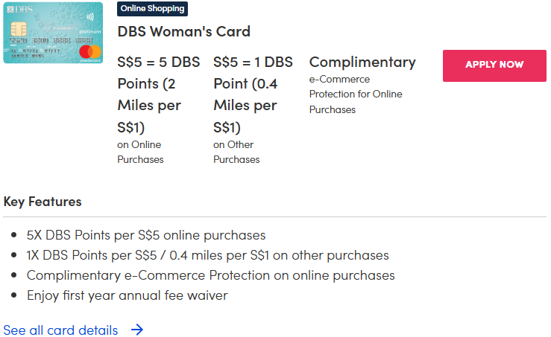Click the first year annual fee waiver bullet

(x=127, y=295)
